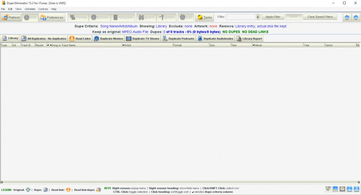Image resolution: width=361 pixels, height=195 pixels.
Task: Click the Showing Library link
Action: 161,26
